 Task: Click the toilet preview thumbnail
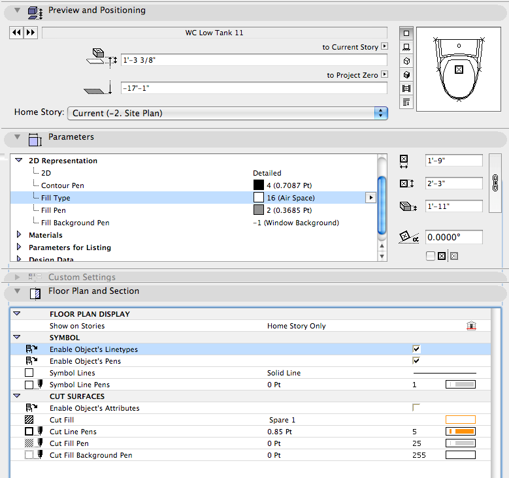(x=458, y=69)
